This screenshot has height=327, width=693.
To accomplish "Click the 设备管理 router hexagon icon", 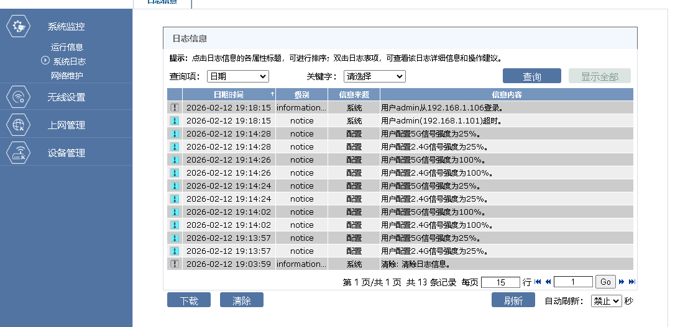I will 18,153.
